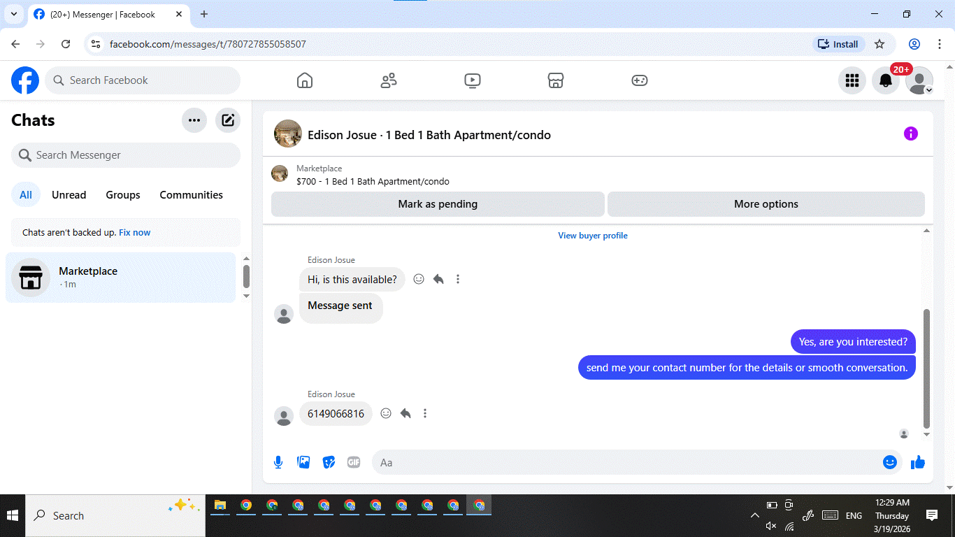The height and width of the screenshot is (537, 955).
Task: Click the taskbar Search box
Action: (115, 515)
